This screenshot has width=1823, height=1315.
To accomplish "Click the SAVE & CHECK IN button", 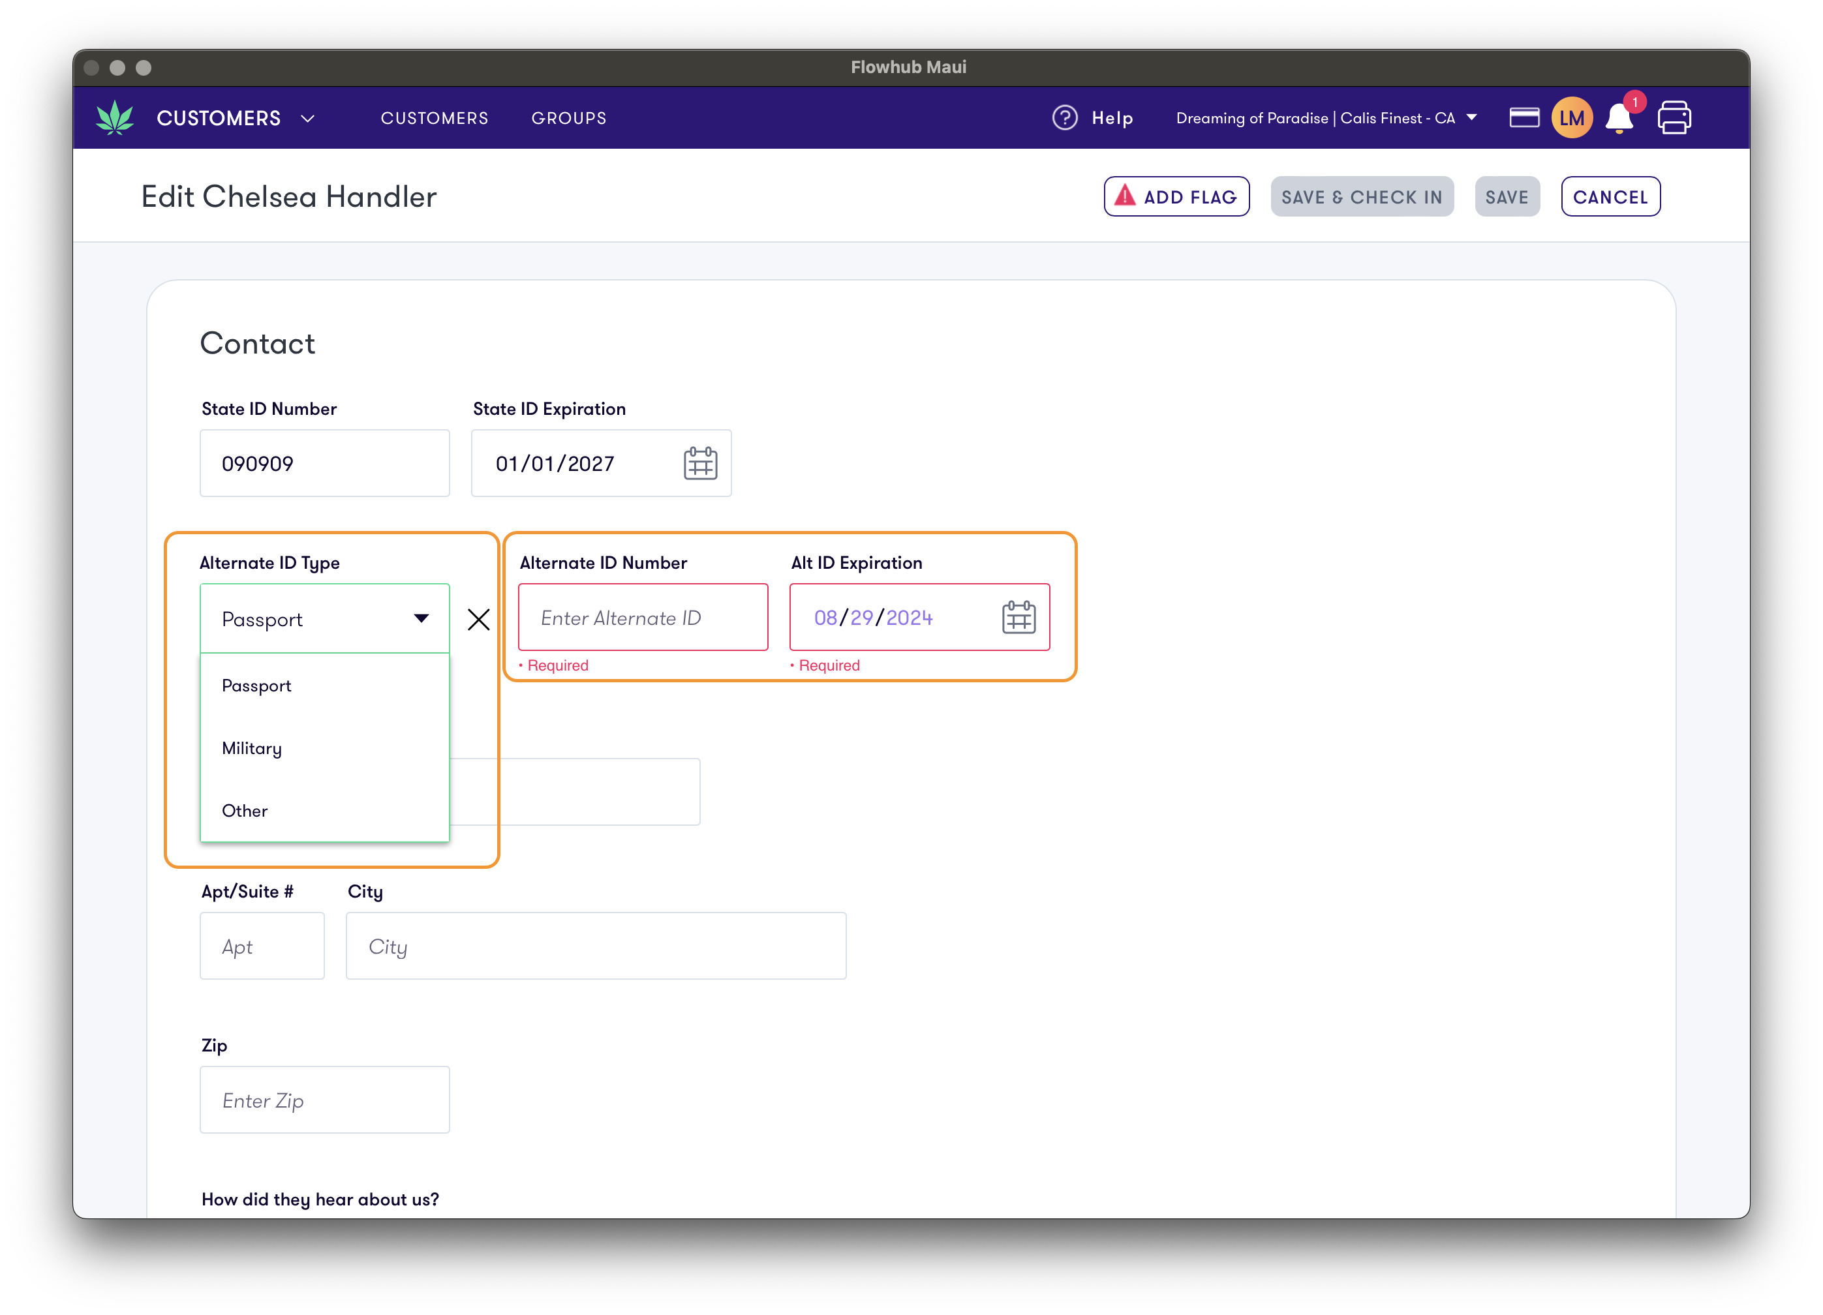I will 1362,196.
